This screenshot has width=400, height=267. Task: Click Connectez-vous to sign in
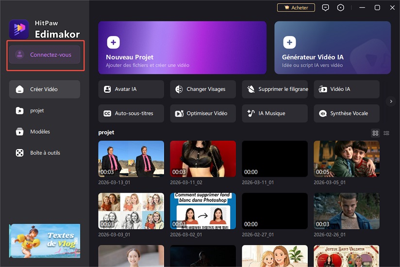click(45, 55)
